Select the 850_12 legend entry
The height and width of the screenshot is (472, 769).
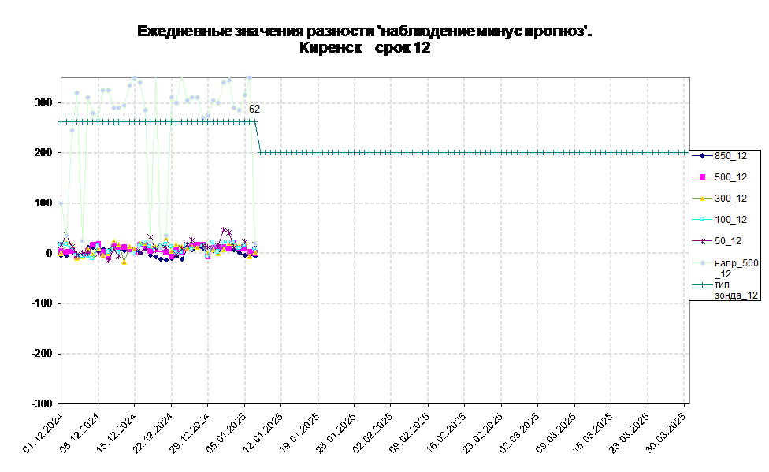(x=719, y=156)
